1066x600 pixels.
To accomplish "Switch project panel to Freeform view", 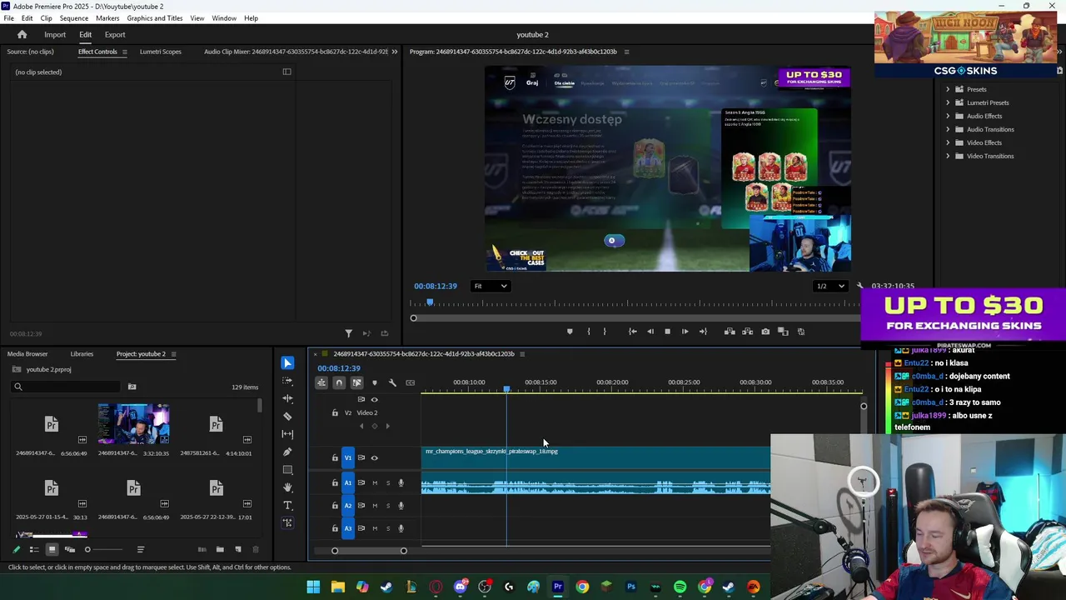I will 69,549.
